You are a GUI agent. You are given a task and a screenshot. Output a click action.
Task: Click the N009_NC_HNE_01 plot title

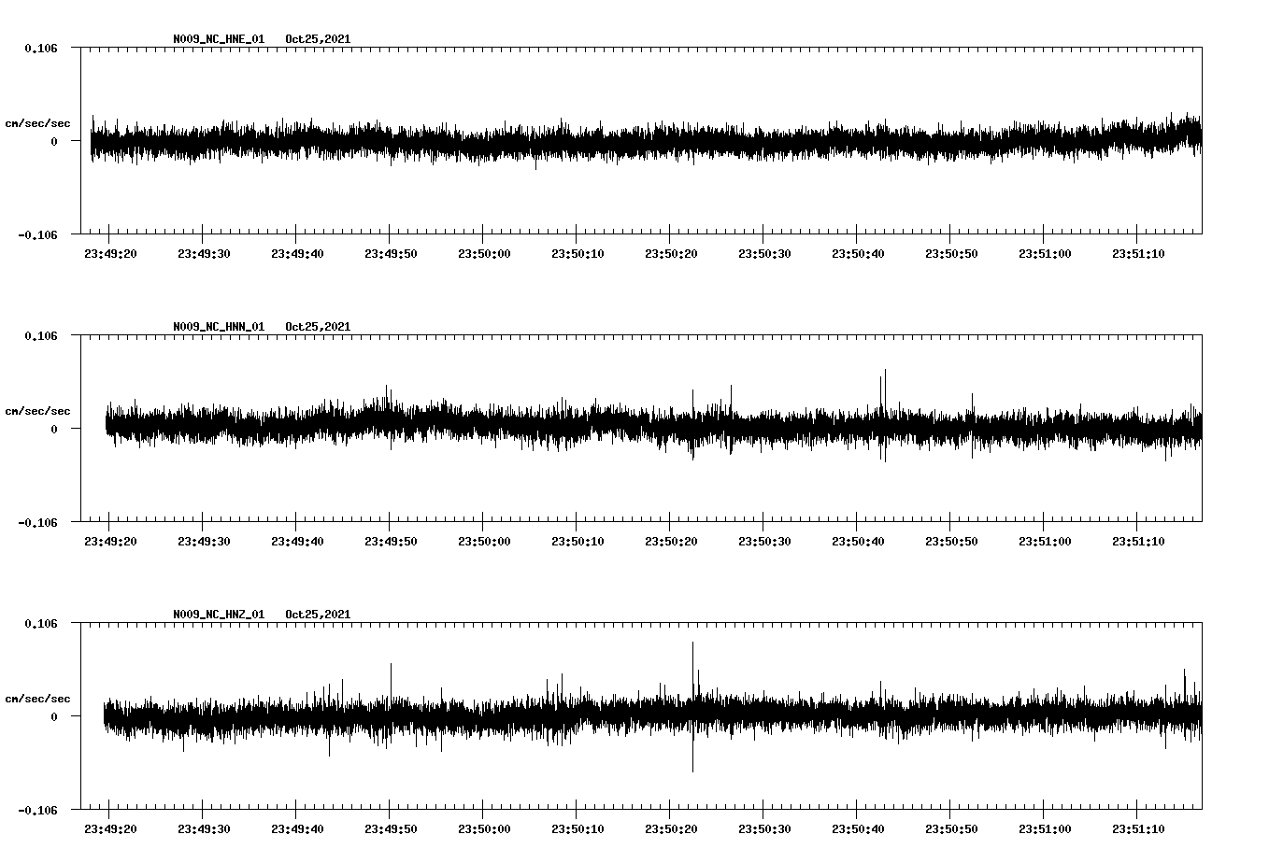pos(219,39)
